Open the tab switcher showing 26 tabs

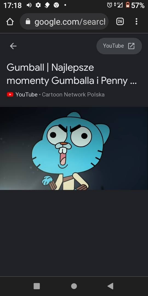120,22
